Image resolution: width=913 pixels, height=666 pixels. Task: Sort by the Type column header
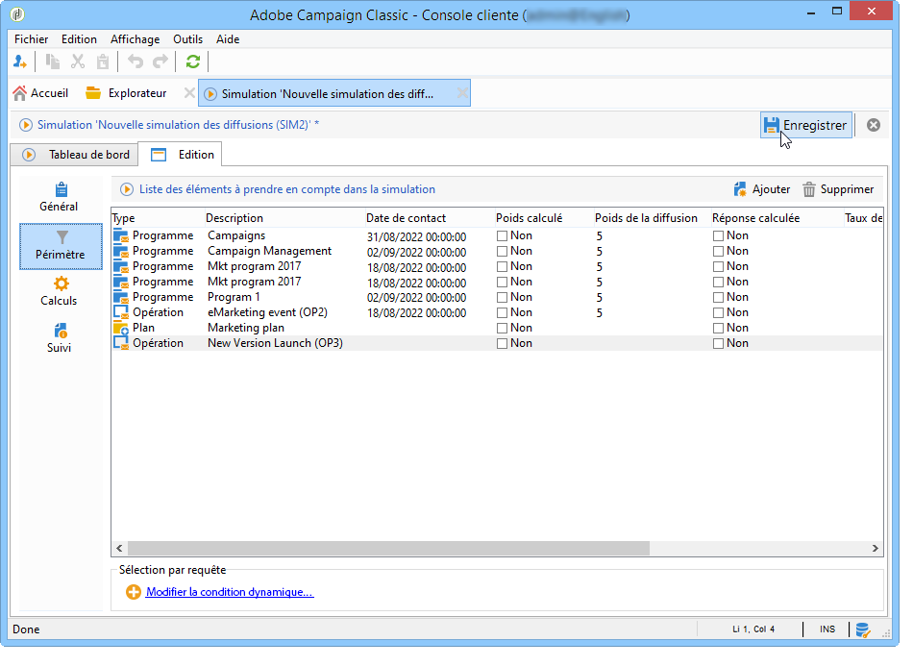click(x=158, y=218)
